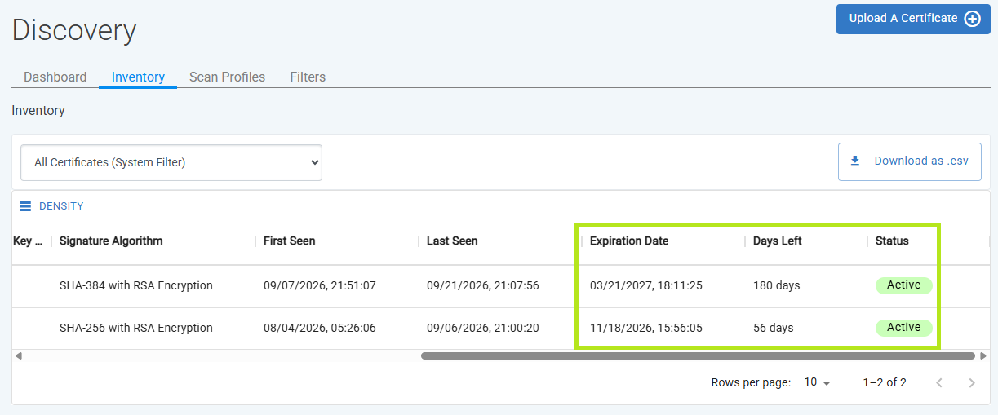Click Download as .csv button

(x=909, y=161)
